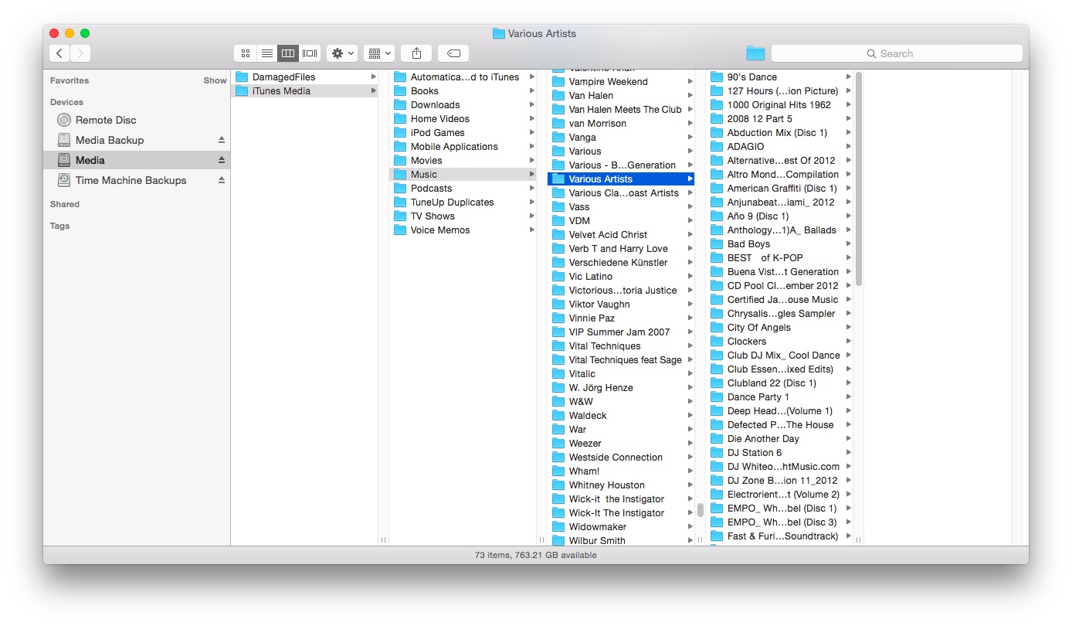This screenshot has width=1072, height=626.
Task: Select the iPod Games folder
Action: coord(463,132)
